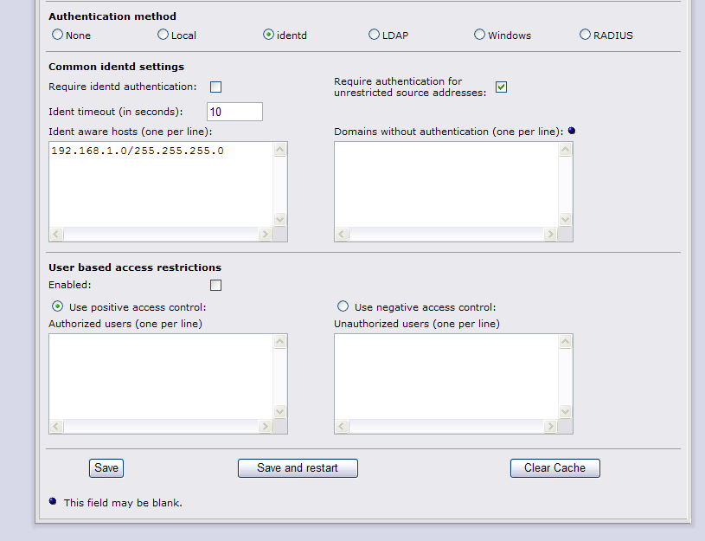Click the Clear Cache button
The width and height of the screenshot is (705, 541).
554,468
